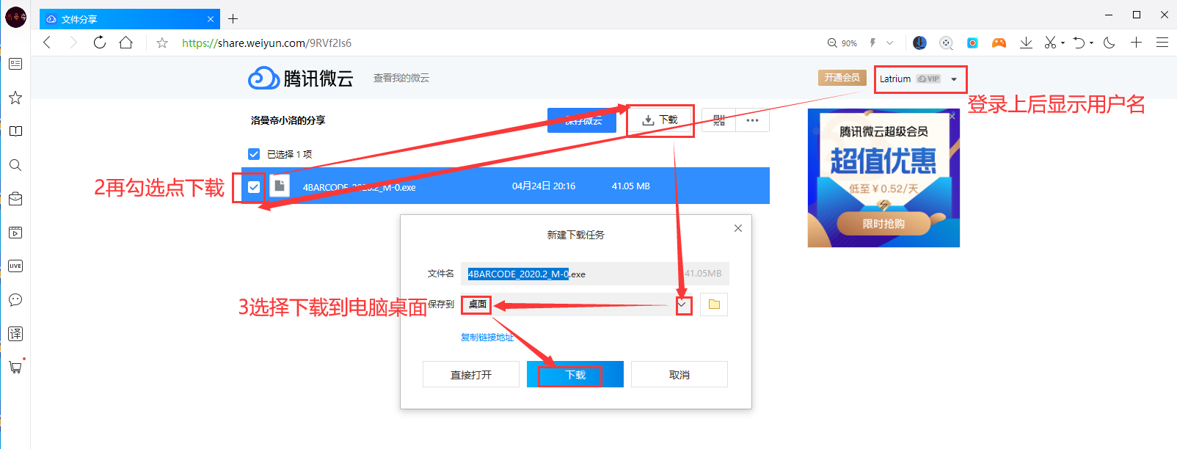
Task: Open the translate icon in the left sidebar
Action: (x=15, y=334)
